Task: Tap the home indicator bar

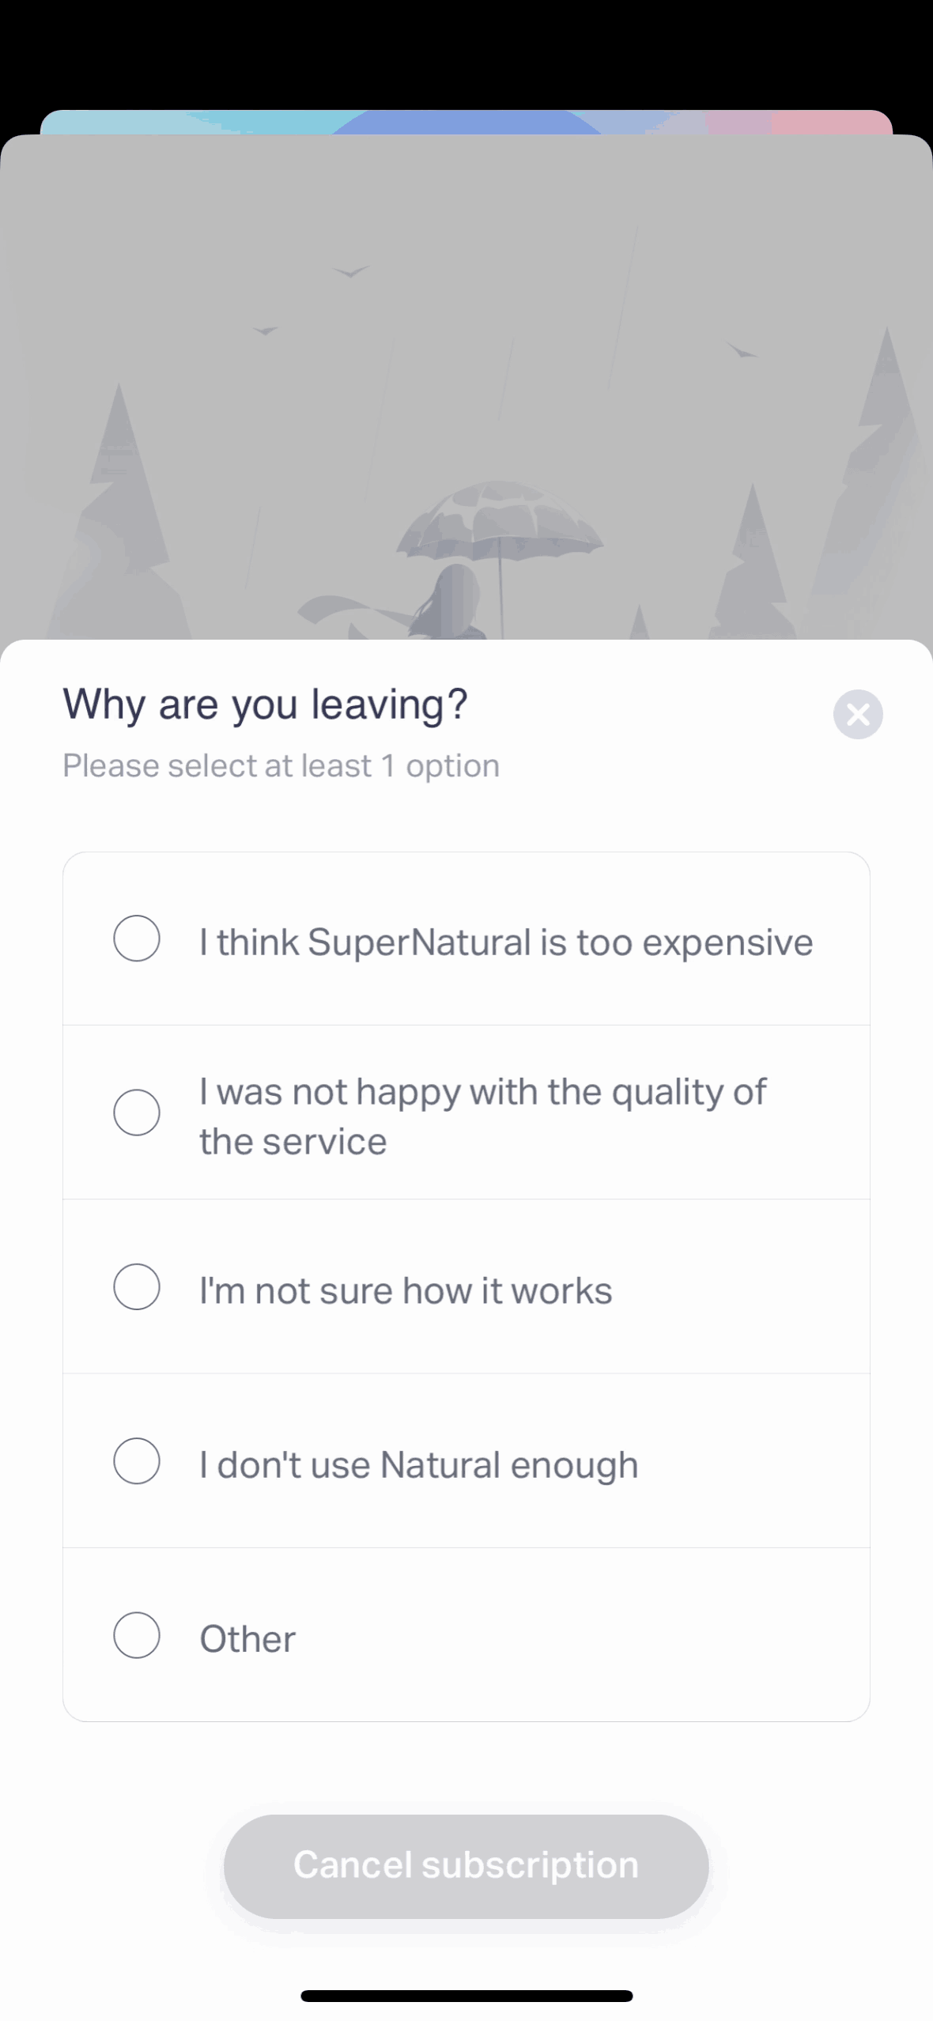Action: 466,1996
